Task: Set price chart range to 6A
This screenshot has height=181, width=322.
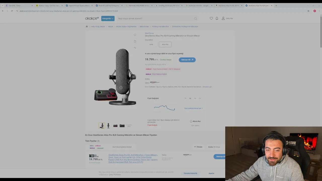Action: coord(190,98)
